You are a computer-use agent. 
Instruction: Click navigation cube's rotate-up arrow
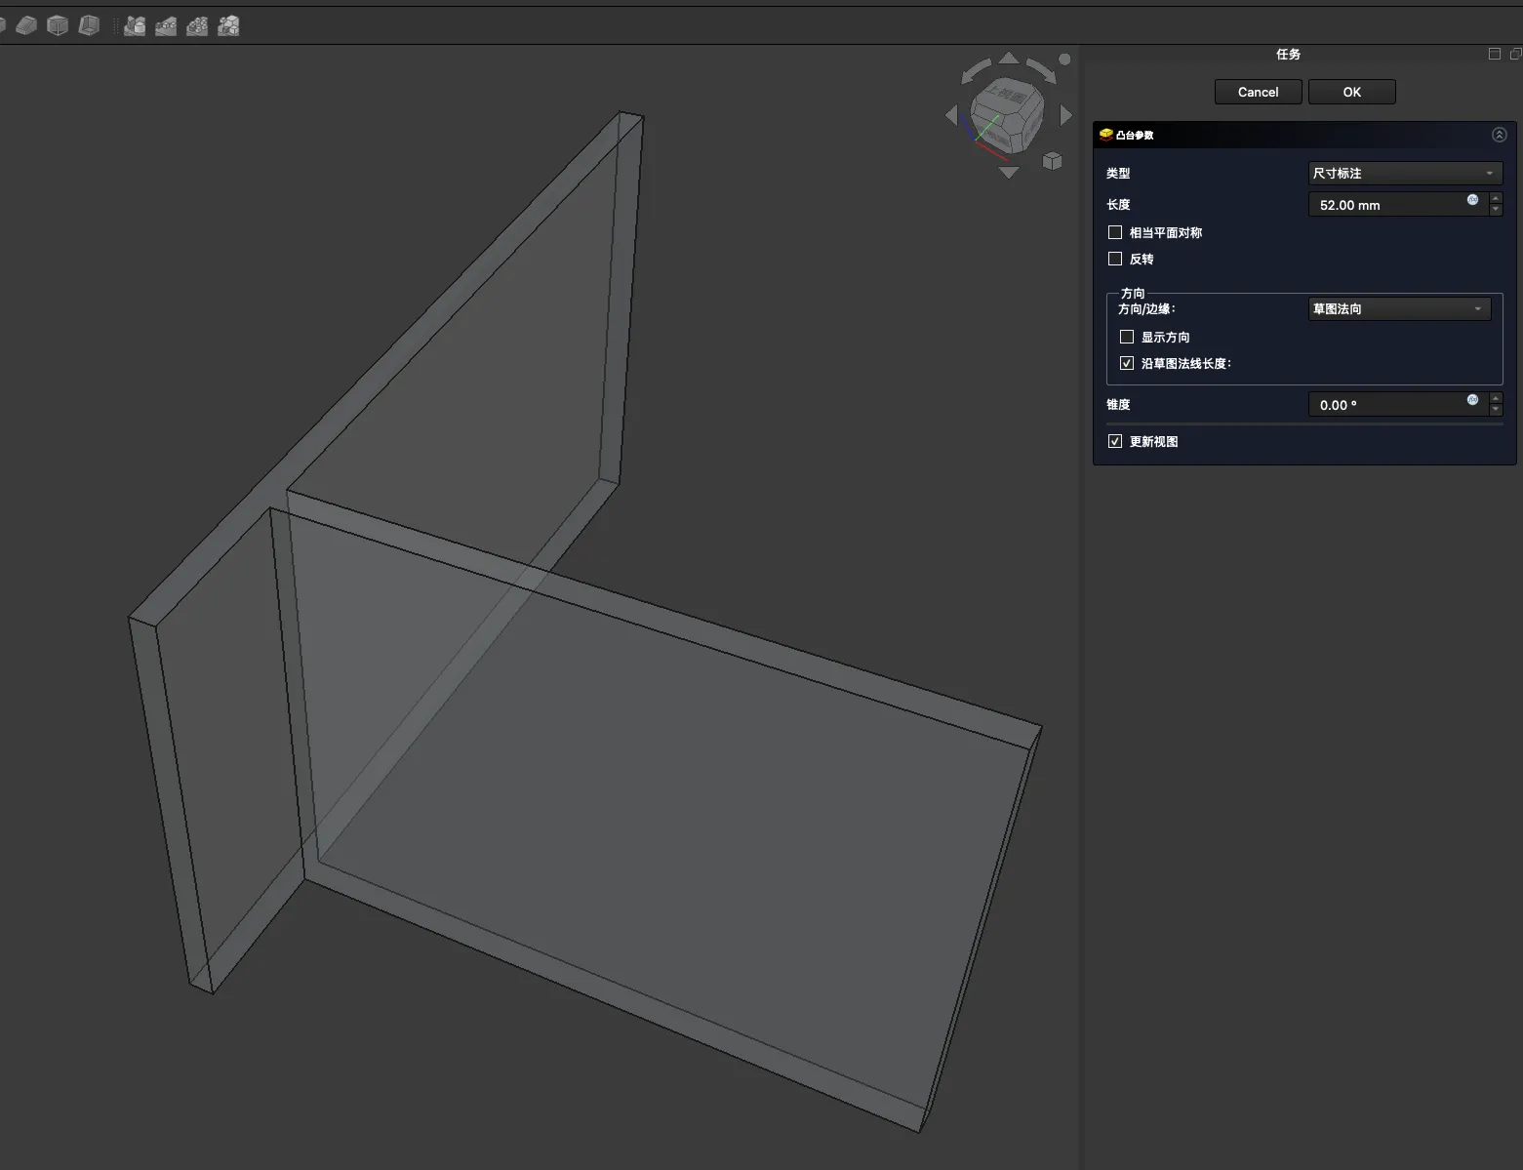click(x=1009, y=59)
